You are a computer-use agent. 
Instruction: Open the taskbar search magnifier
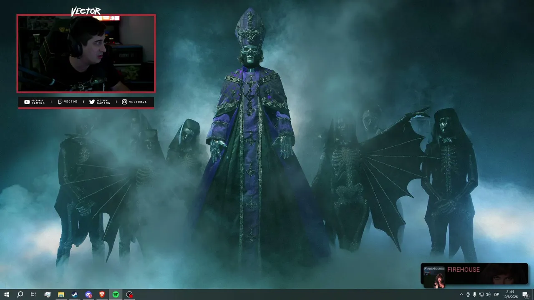(20, 295)
